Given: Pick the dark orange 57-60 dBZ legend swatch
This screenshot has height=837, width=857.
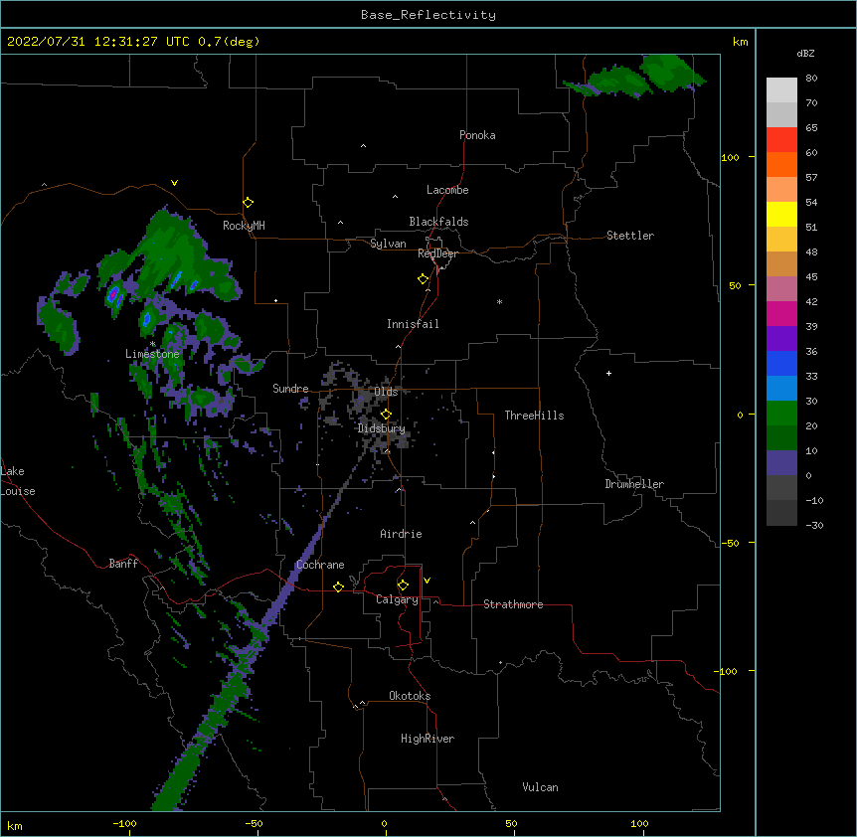Looking at the screenshot, I should point(781,164).
